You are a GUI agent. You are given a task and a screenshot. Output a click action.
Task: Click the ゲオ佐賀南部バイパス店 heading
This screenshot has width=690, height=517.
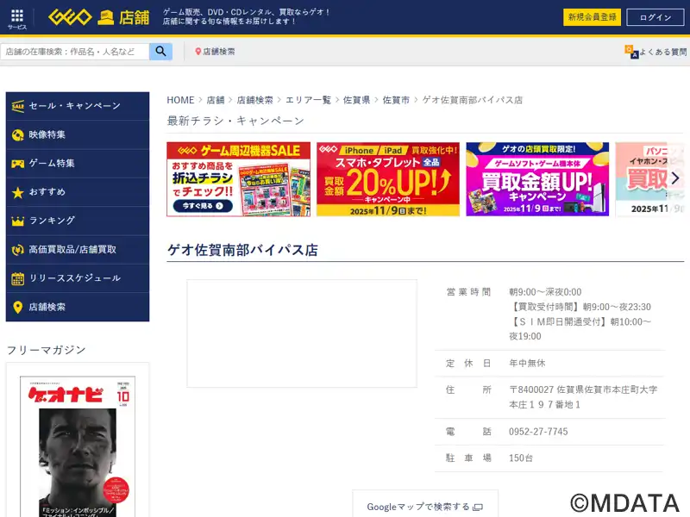pos(242,250)
